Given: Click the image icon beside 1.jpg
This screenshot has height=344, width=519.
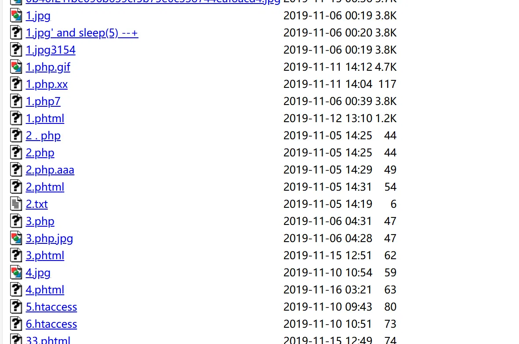Looking at the screenshot, I should (x=16, y=15).
